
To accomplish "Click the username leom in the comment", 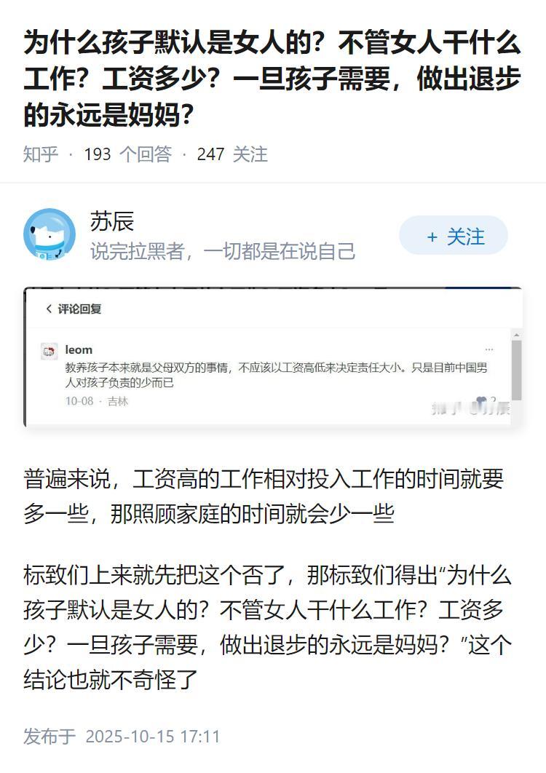I will coord(79,349).
